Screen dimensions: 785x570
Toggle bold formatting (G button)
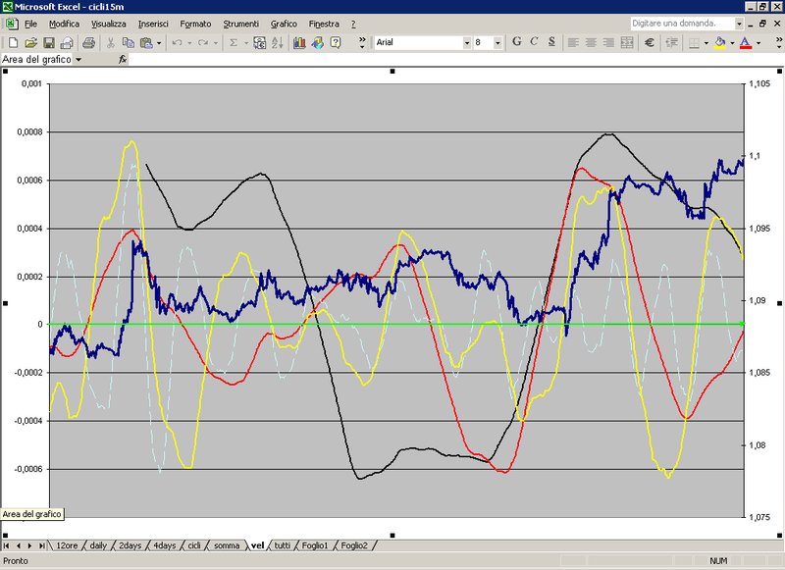click(517, 42)
